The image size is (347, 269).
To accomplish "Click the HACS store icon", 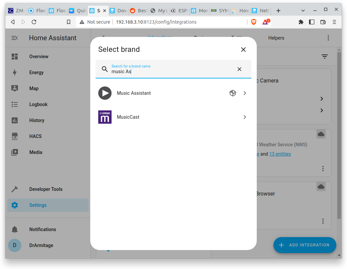I will click(15, 136).
